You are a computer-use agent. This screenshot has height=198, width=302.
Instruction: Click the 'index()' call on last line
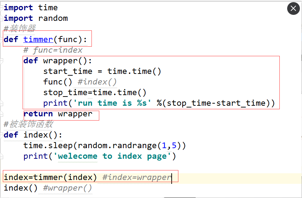(x=20, y=188)
